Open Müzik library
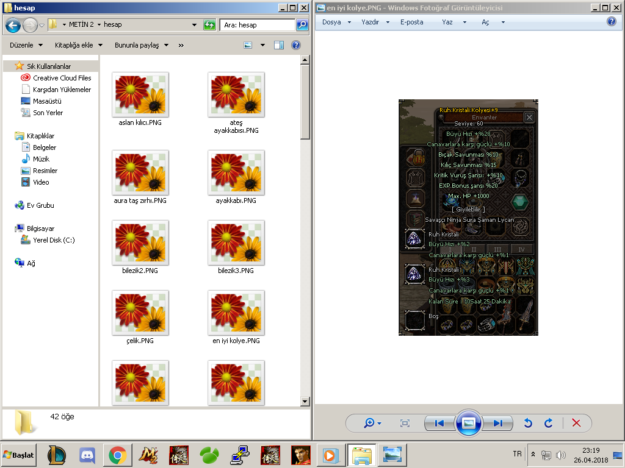The image size is (625, 468). (41, 158)
